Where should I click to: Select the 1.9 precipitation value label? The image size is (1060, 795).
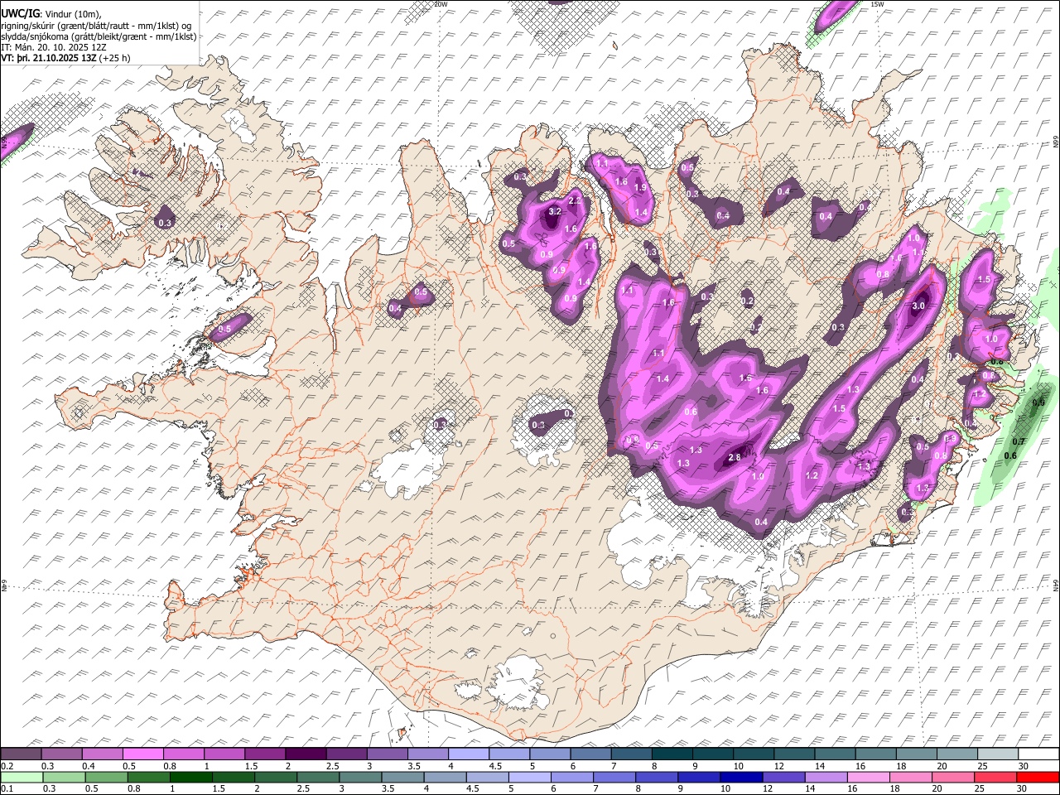639,188
